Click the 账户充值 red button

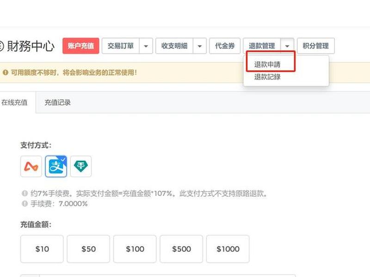80,46
